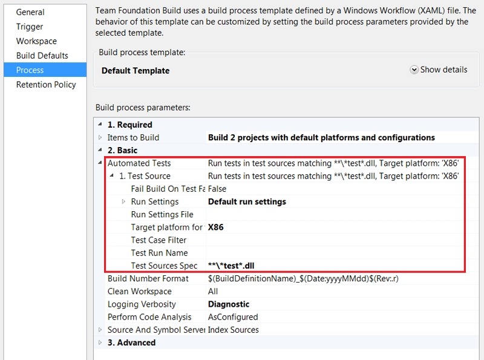Viewport: 484px width, 360px height.
Task: Click the Automated Tests value text
Action: coord(333,163)
